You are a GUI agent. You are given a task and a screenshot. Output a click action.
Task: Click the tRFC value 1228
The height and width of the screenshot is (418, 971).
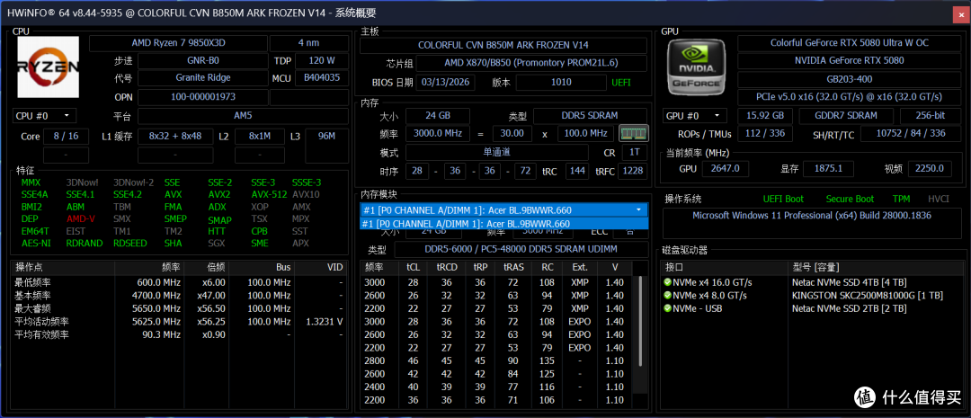[x=632, y=171]
